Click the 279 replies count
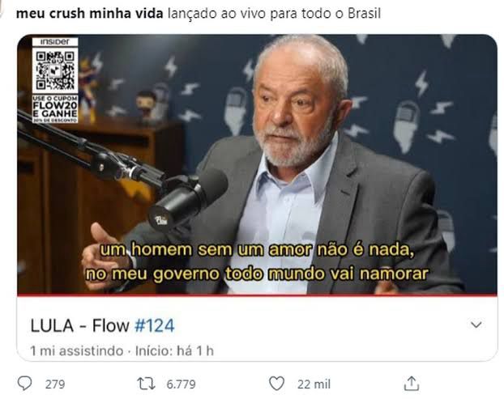Viewport: 504px width, 399px height. pos(55,384)
